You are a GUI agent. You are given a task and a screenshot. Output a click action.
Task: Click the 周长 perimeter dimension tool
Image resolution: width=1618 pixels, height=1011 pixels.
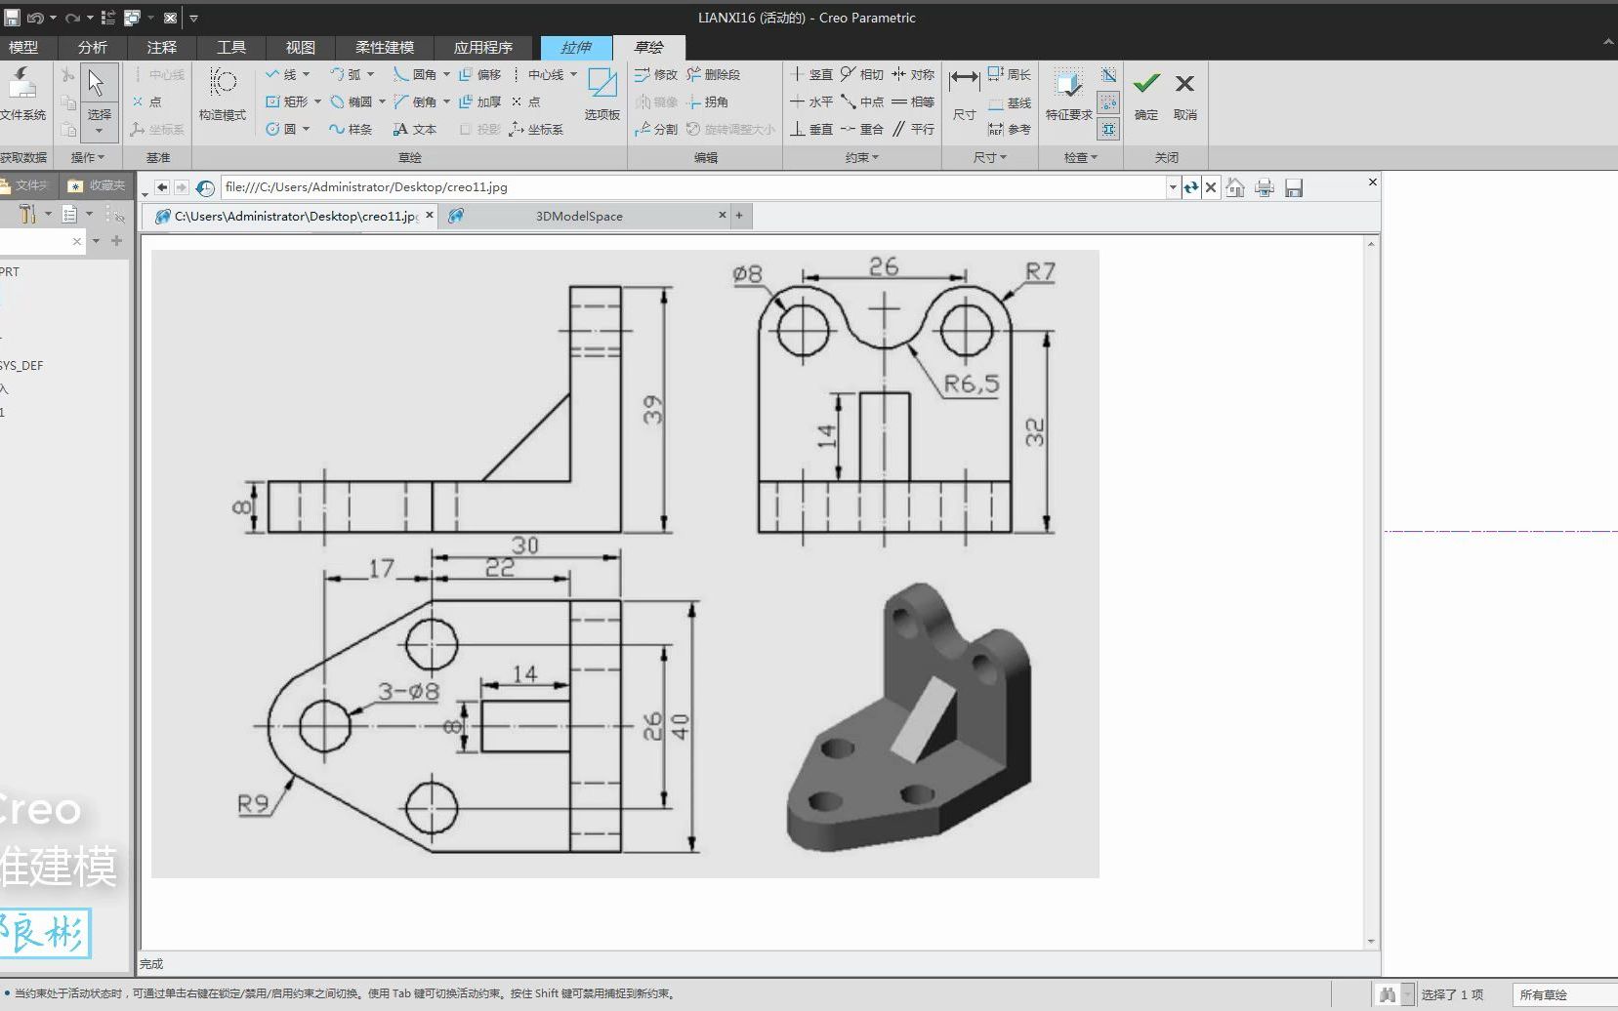[1010, 74]
